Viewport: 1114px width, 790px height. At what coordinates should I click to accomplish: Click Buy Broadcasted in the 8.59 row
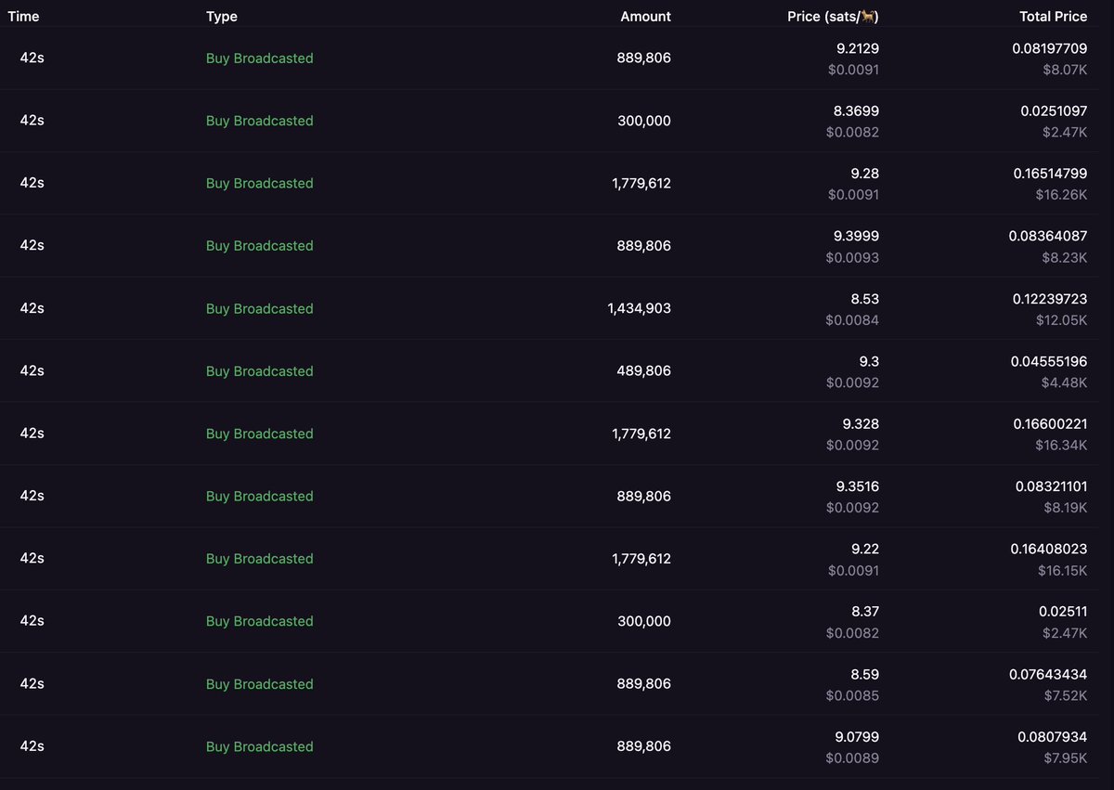pos(260,684)
